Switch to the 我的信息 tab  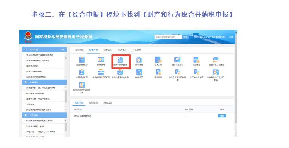click(x=79, y=50)
